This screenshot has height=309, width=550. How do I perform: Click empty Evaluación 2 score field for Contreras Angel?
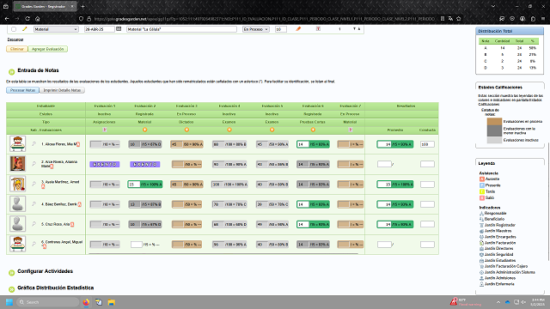tap(137, 244)
